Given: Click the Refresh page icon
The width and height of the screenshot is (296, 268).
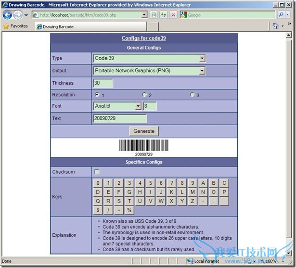Looking at the screenshot, I should point(164,15).
